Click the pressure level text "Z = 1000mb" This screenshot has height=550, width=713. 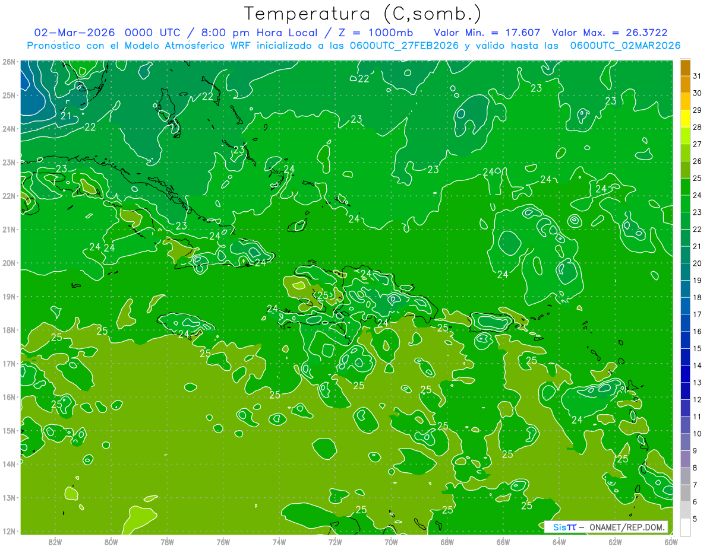[x=374, y=32]
